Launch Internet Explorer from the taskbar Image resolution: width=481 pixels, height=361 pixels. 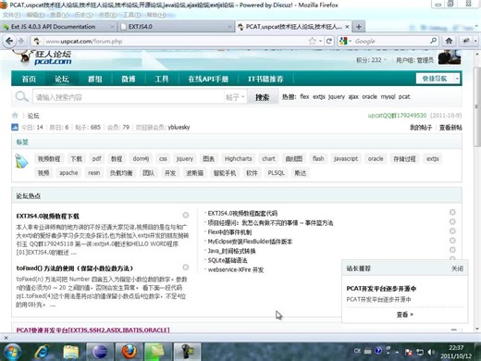[43, 352]
